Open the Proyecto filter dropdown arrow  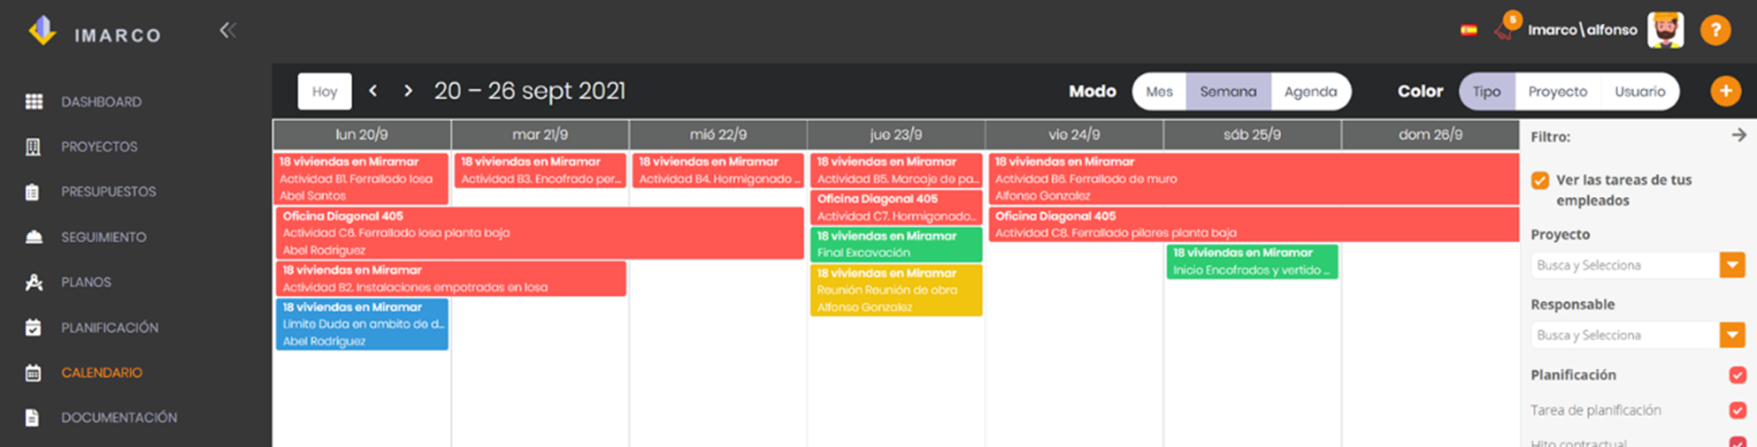pos(1732,265)
